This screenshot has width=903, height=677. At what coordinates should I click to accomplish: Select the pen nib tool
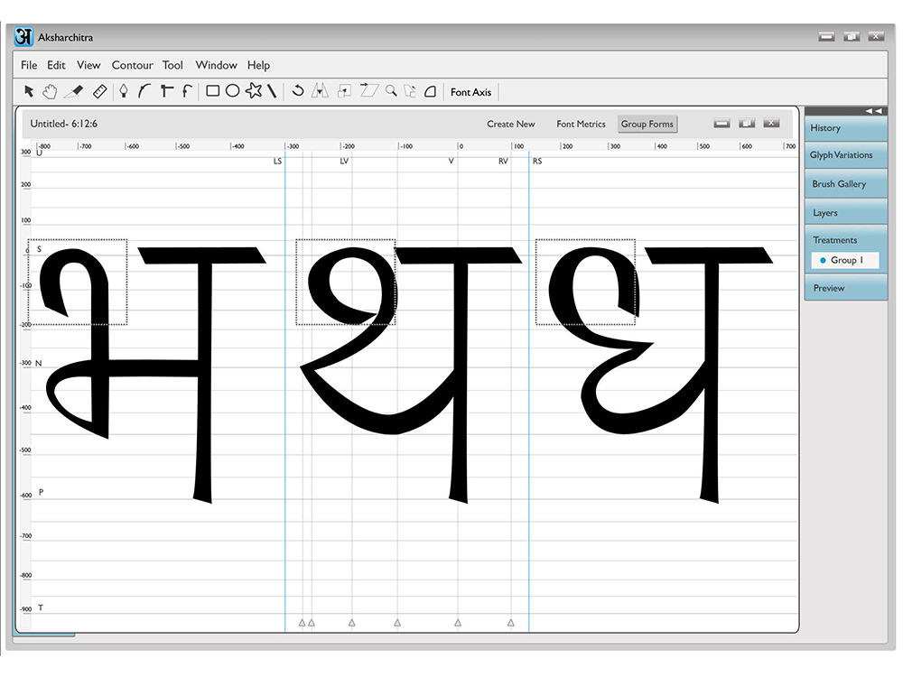pyautogui.click(x=123, y=91)
